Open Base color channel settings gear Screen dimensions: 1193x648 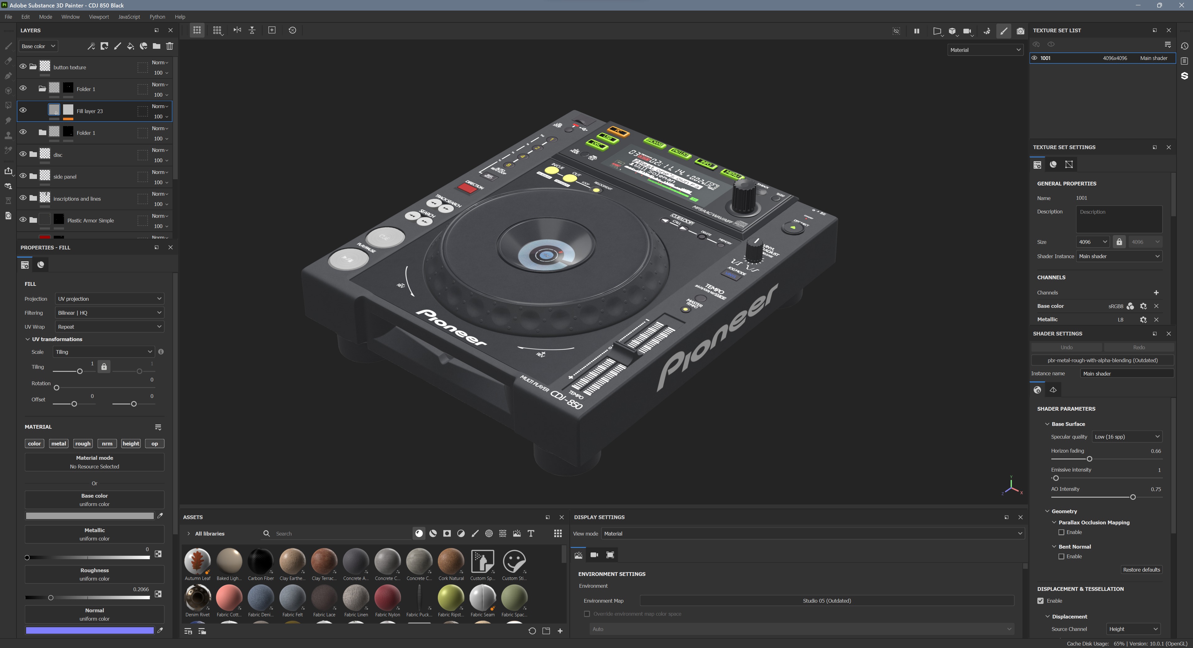pos(1143,306)
